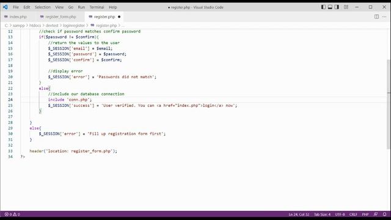Toggle the primary side bar layout icon
This screenshot has height=220, width=391.
coord(323,7)
